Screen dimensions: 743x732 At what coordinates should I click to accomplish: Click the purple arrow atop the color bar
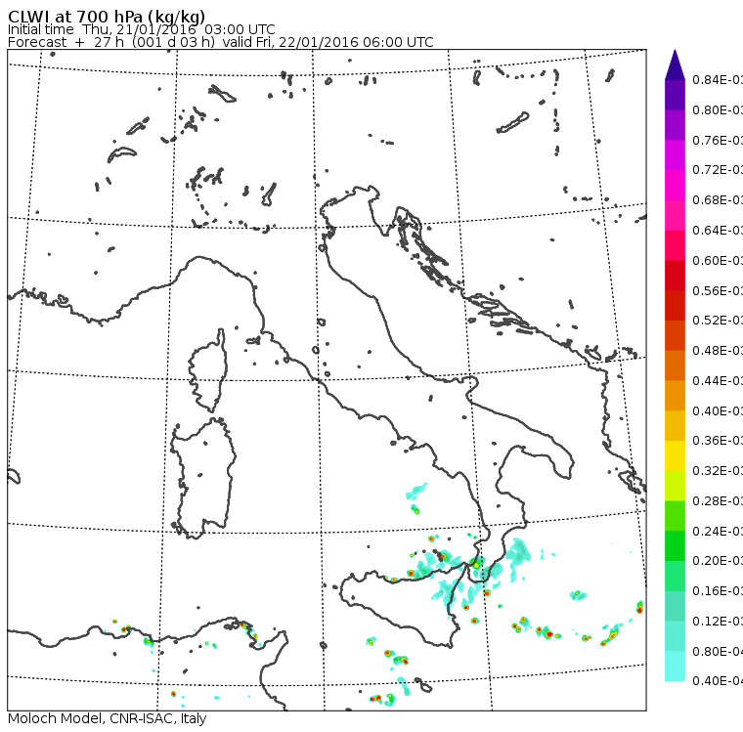tap(675, 65)
